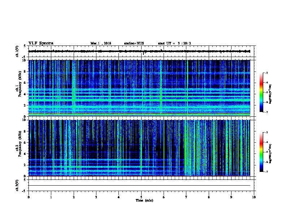The width and height of the screenshot is (286, 221).
Task: Select the date text 'Mar.1 , 2018'
Action: [x=101, y=43]
